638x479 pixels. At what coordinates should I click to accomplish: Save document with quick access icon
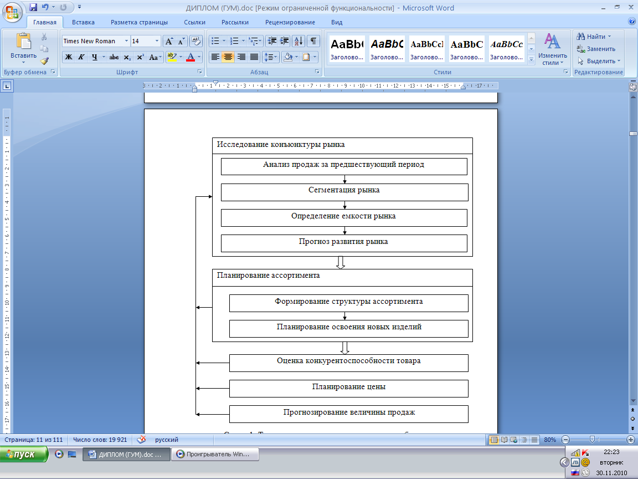tap(33, 7)
